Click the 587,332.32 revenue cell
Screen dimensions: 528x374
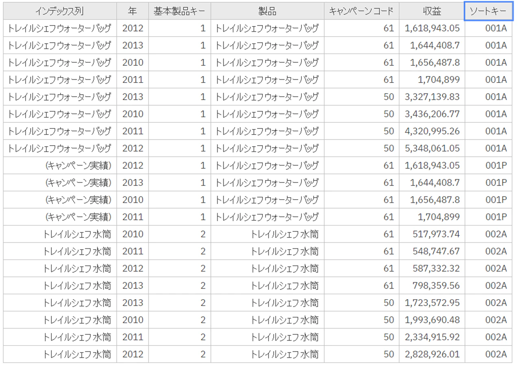(432, 268)
